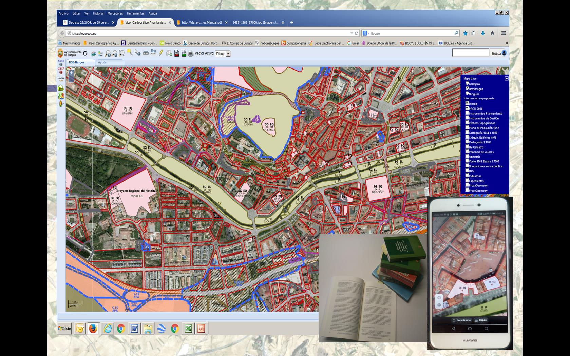The height and width of the screenshot is (356, 570).
Task: Expand the bookmarks toolbar overflow chevron
Action: [507, 43]
